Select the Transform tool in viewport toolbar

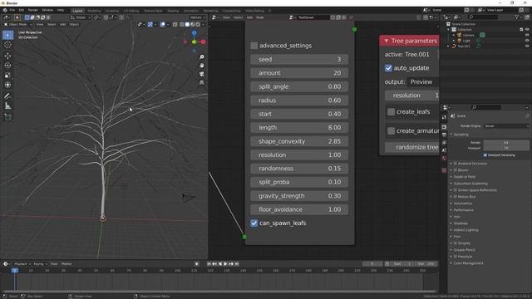(7, 85)
